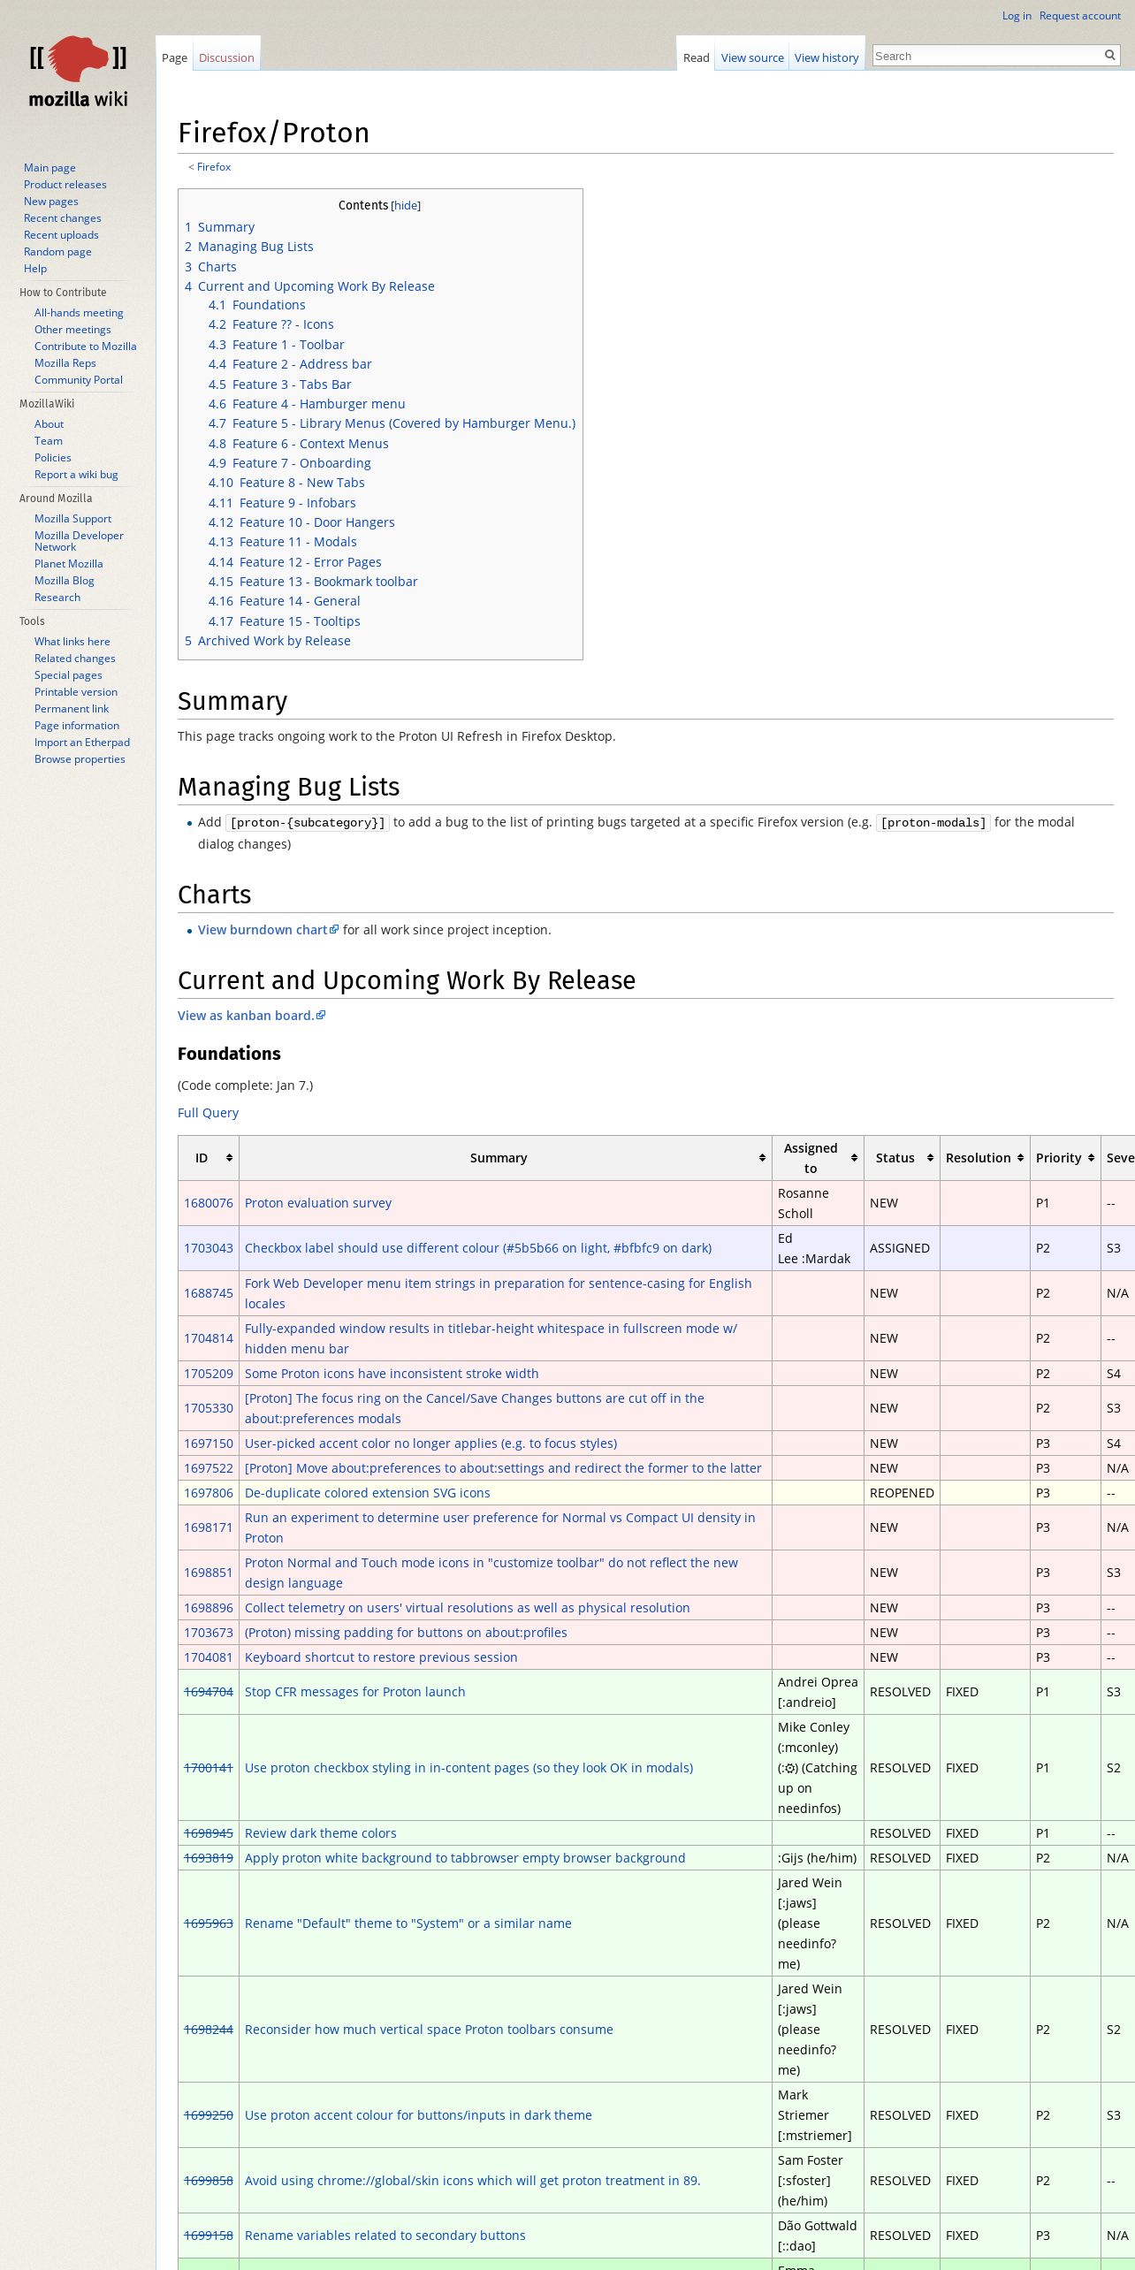Click the search magnifier icon

click(x=1109, y=56)
